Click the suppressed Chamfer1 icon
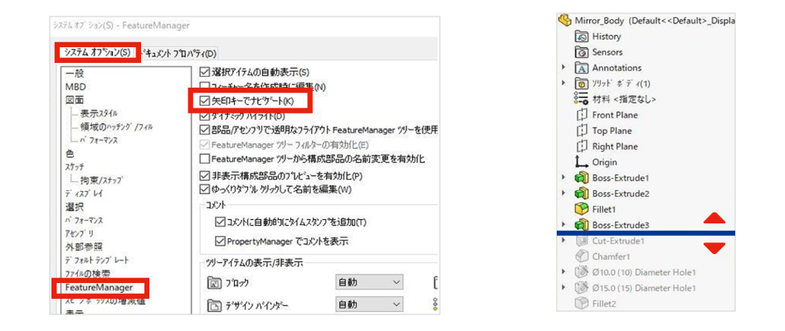 pyautogui.click(x=581, y=257)
